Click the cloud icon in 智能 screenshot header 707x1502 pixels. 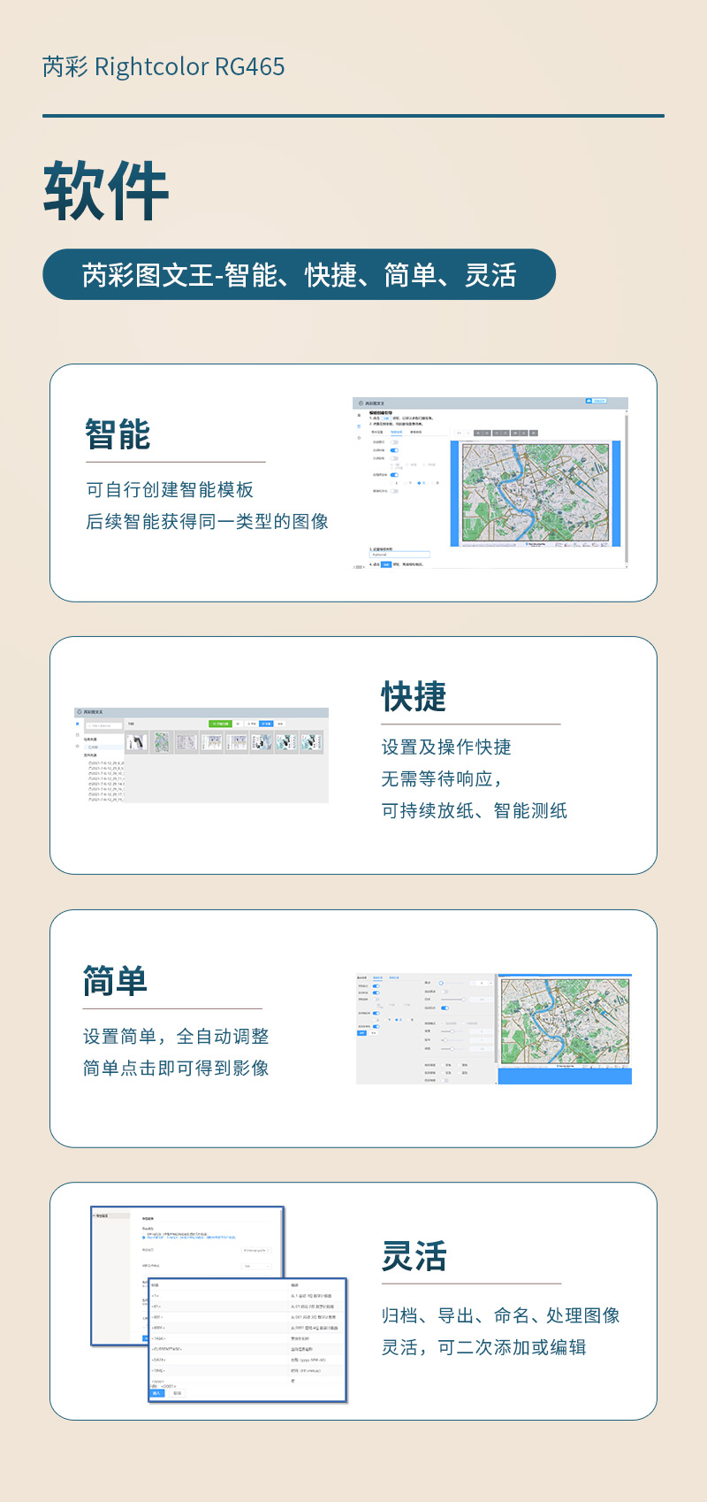589,401
